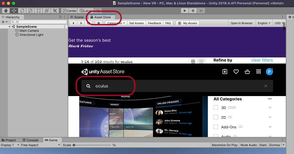Open downloads in Asset Store header
The image size is (294, 154).
[x=225, y=72]
